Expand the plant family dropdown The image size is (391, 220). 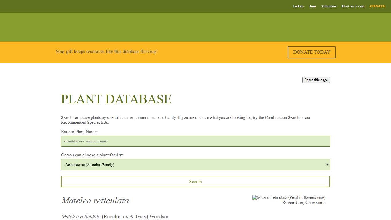195,165
